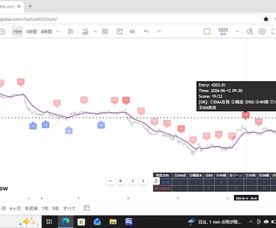The height and width of the screenshot is (228, 276).
Task: Select the 6ヶ月 date range
Action: [x=15, y=208]
